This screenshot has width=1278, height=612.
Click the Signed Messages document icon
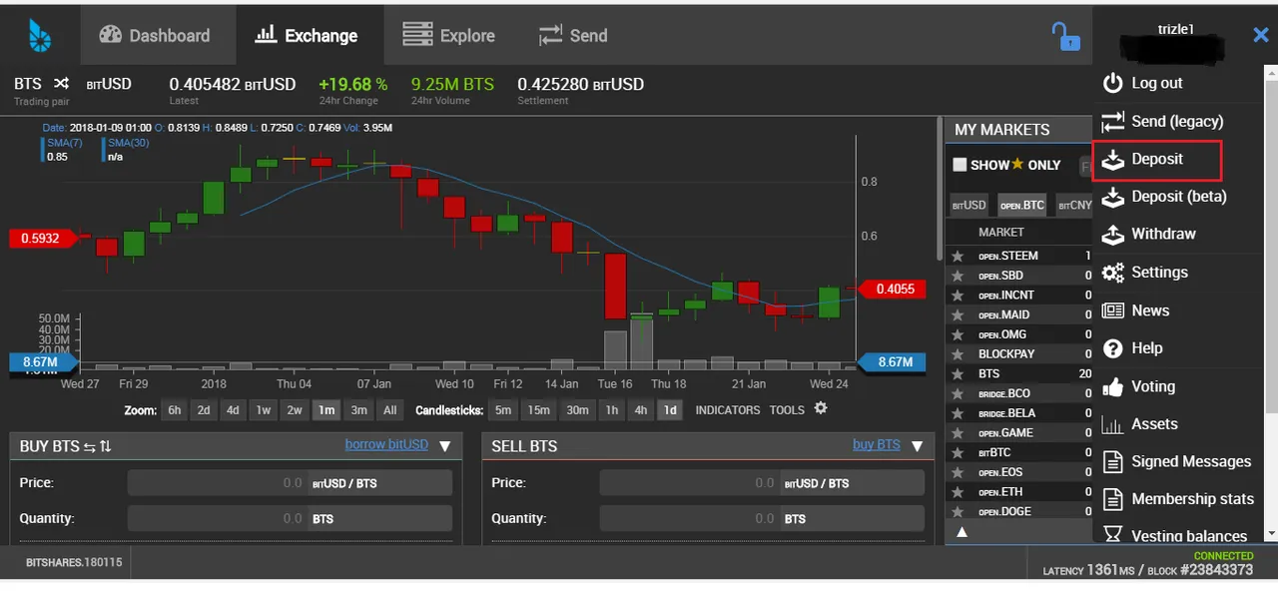click(1112, 462)
